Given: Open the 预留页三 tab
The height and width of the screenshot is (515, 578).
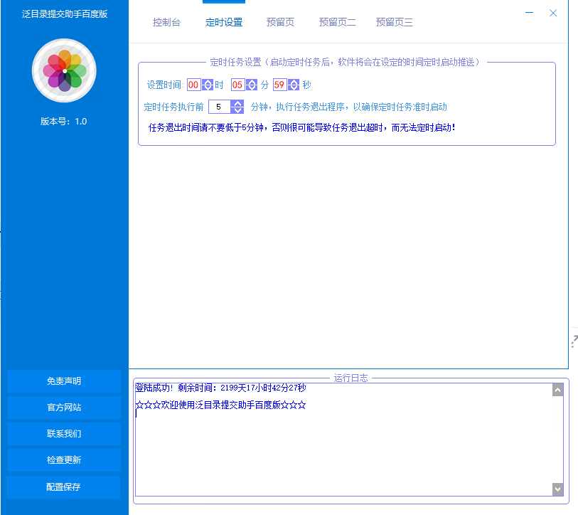Looking at the screenshot, I should coord(394,22).
